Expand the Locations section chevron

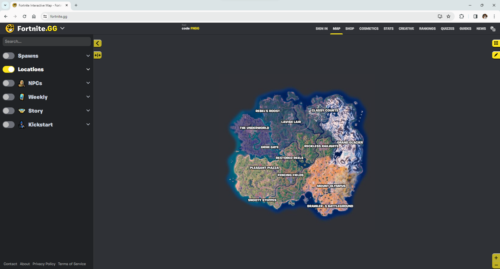(88, 69)
